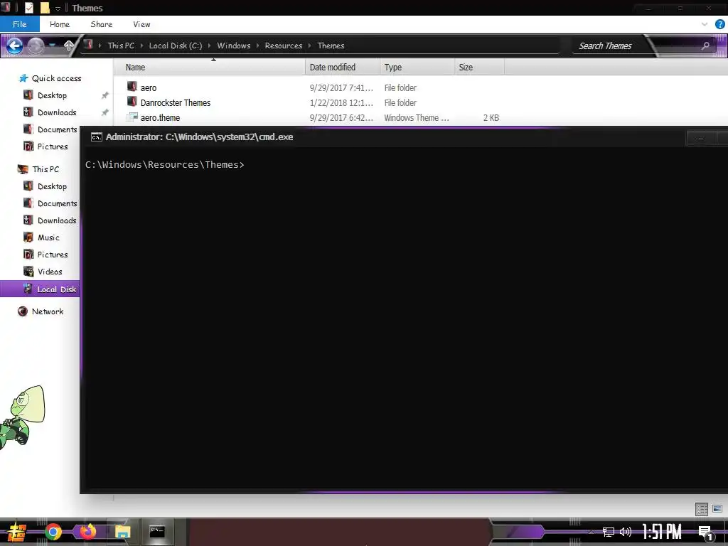Open Downloads under Quick access
Viewport: 728px width, 546px height.
click(x=57, y=112)
